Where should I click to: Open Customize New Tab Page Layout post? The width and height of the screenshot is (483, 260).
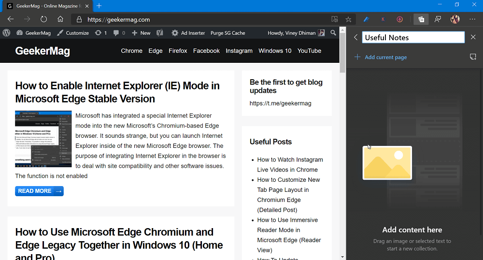tap(289, 195)
